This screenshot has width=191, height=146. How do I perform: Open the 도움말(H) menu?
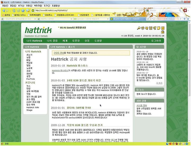[56, 6]
